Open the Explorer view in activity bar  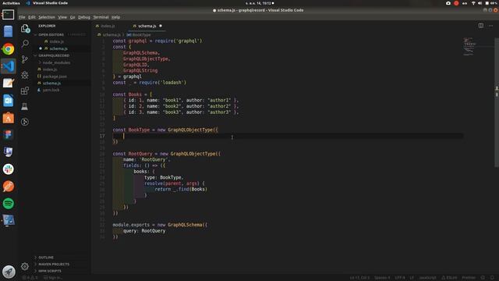[x=25, y=29]
